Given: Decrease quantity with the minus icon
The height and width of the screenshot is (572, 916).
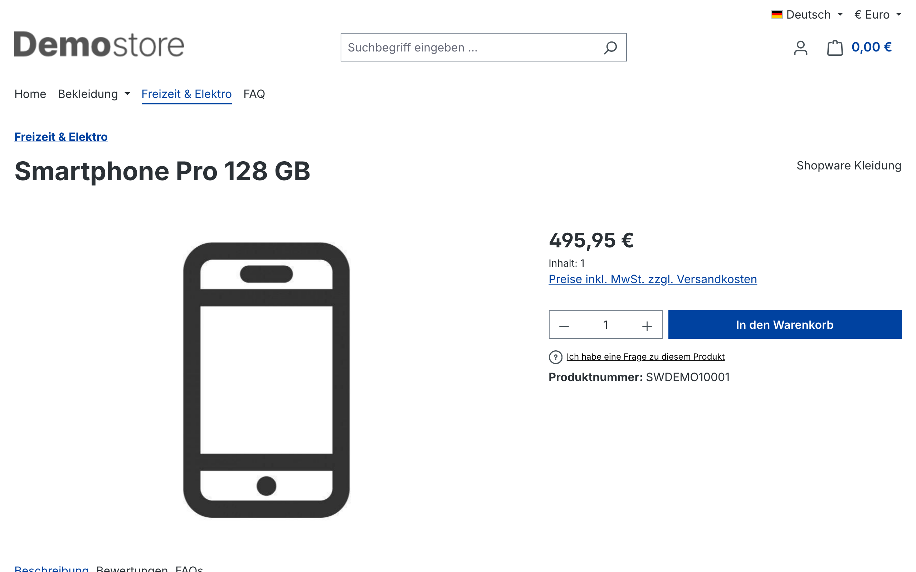Looking at the screenshot, I should click(564, 325).
